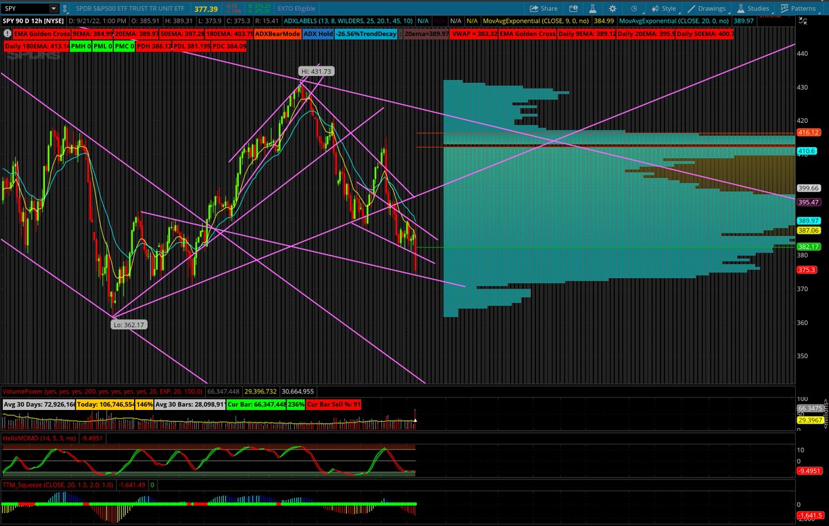Click the PDC 384.09 label
The width and height of the screenshot is (829, 526).
point(229,46)
